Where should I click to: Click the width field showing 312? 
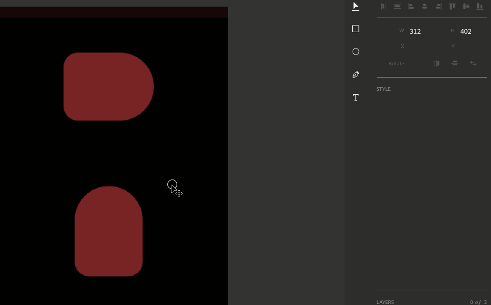coord(415,31)
